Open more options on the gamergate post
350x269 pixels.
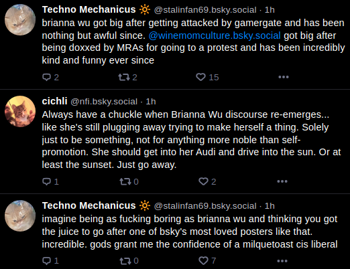[x=284, y=77]
